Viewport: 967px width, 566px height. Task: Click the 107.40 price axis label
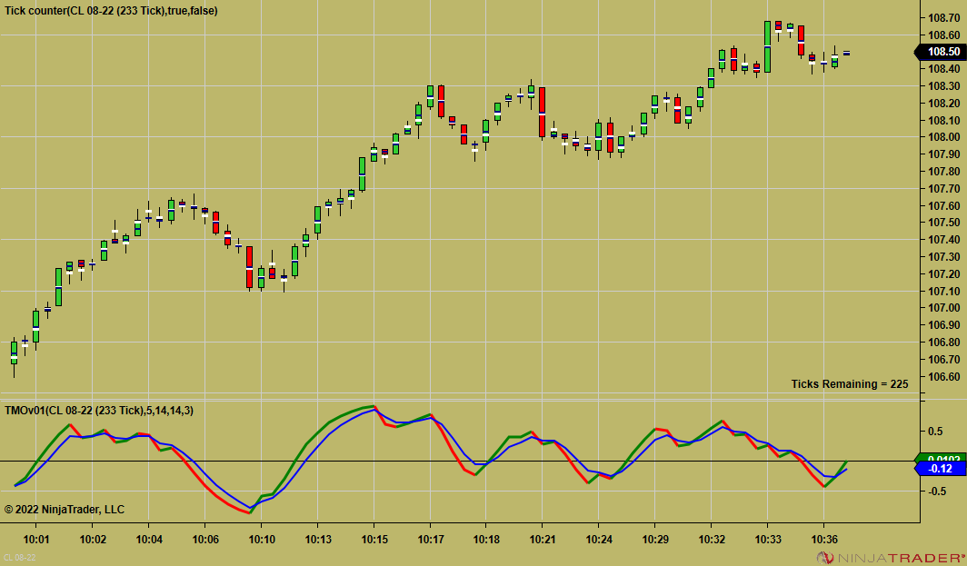(943, 240)
